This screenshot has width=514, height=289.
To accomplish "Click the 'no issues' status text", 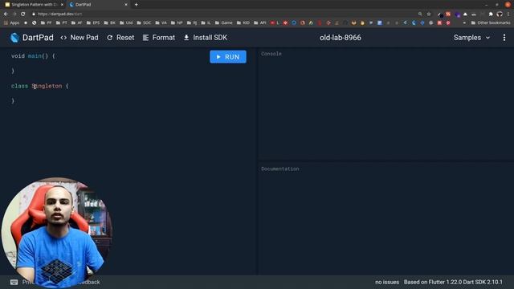I will (387, 282).
